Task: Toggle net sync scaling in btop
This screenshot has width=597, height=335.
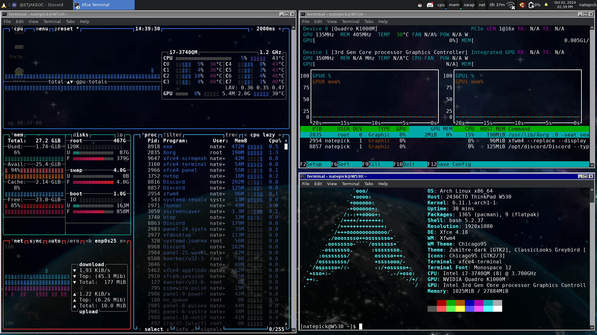Action: 35,241
